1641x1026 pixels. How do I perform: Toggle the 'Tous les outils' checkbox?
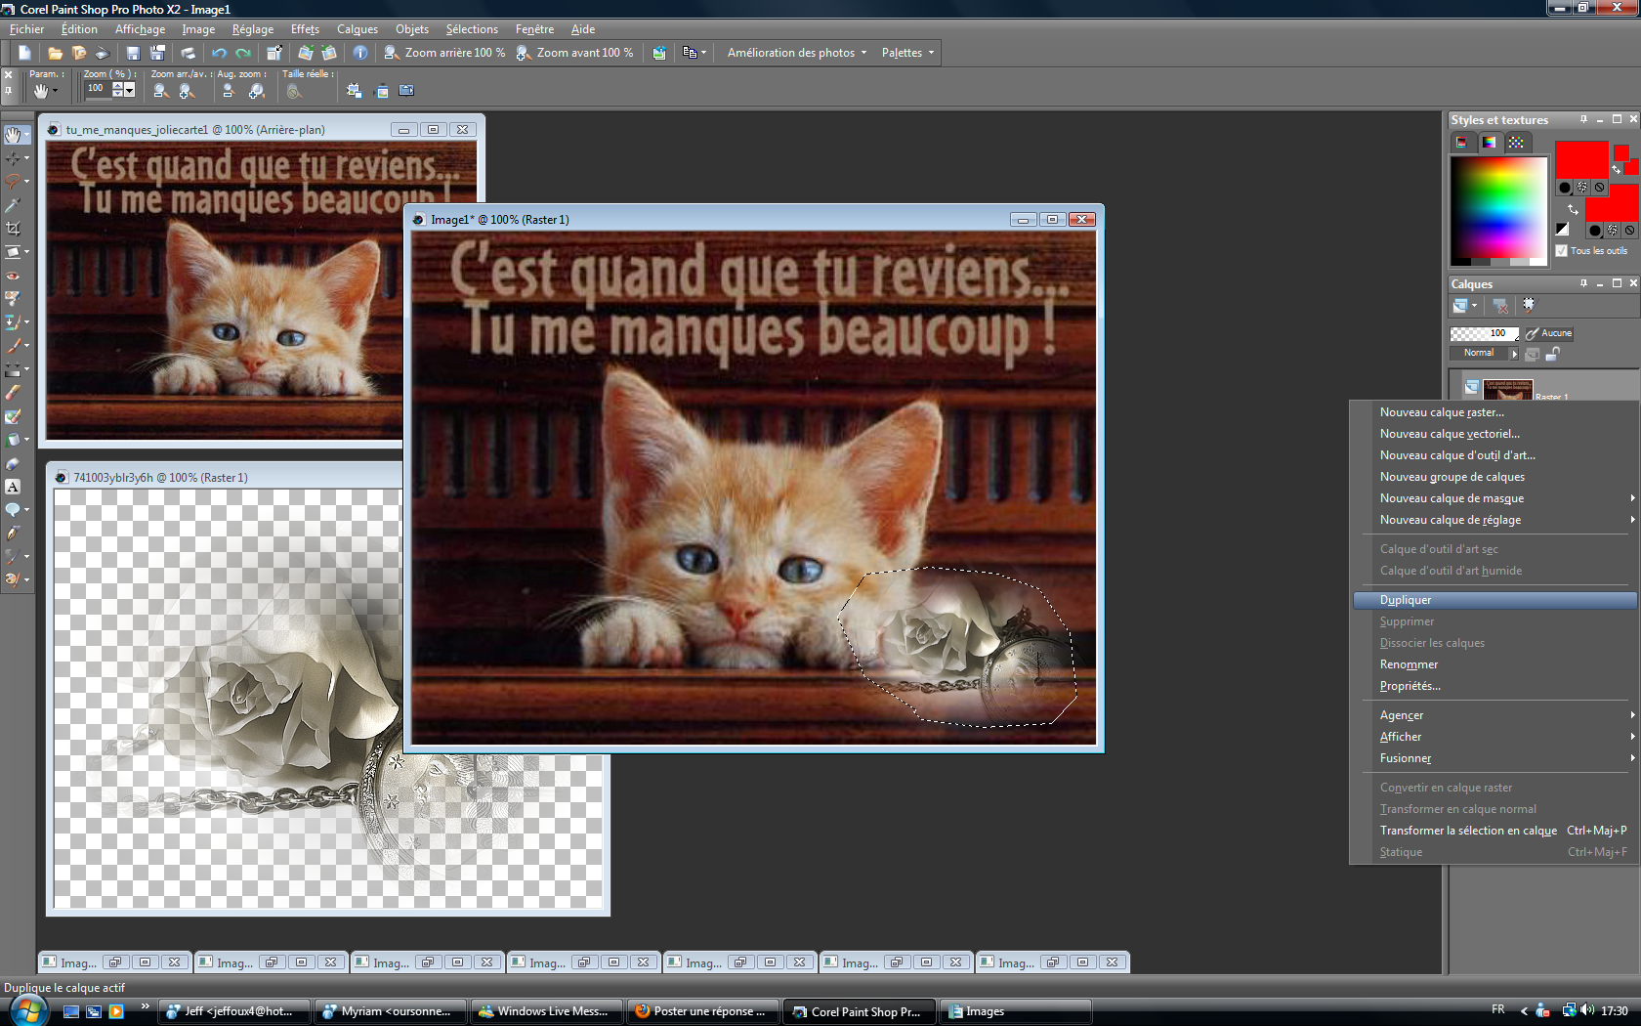[1562, 251]
